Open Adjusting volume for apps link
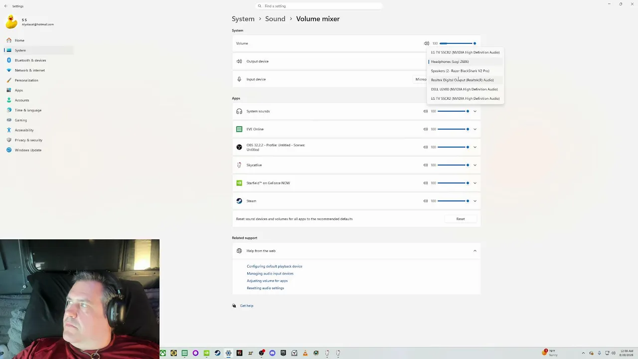638x359 pixels. pos(267,281)
